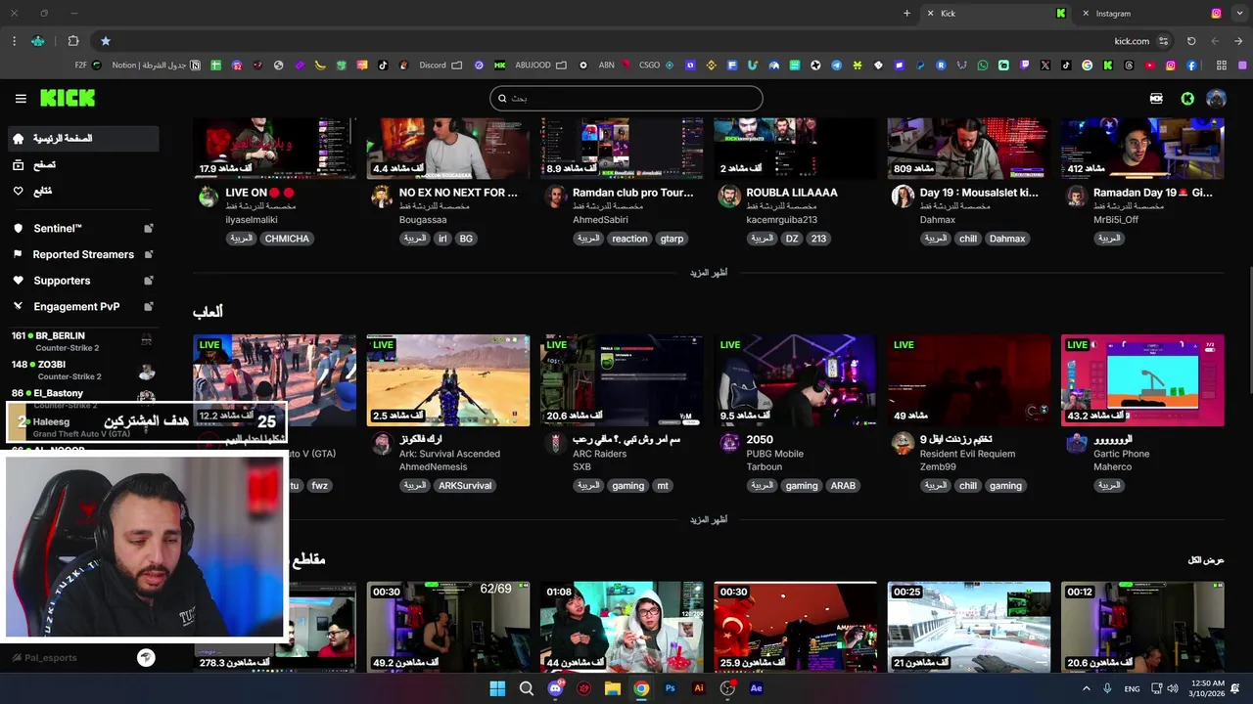Click the MrBi5i_Off streamer name

coord(1116,220)
